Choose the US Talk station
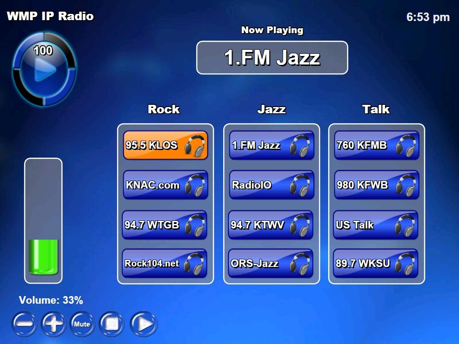 376,225
